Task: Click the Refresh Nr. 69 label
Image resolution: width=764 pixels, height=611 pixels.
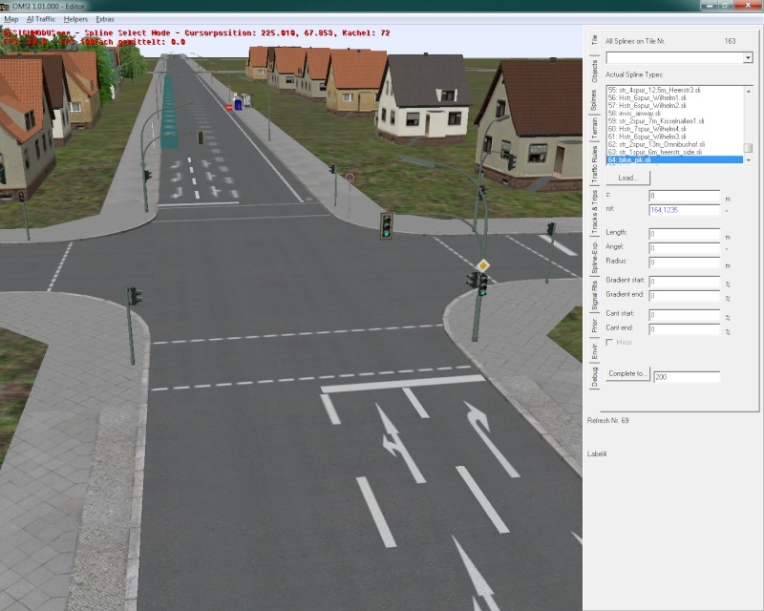Action: pyautogui.click(x=608, y=420)
